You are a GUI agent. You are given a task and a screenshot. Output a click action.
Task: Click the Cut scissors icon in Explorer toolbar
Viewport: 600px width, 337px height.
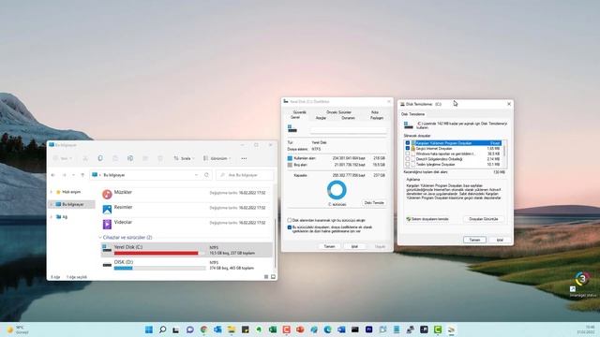pyautogui.click(x=85, y=158)
